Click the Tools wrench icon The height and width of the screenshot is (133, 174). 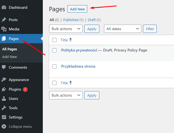[4, 108]
